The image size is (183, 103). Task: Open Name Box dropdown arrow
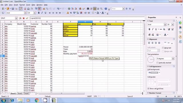pos(16,18)
